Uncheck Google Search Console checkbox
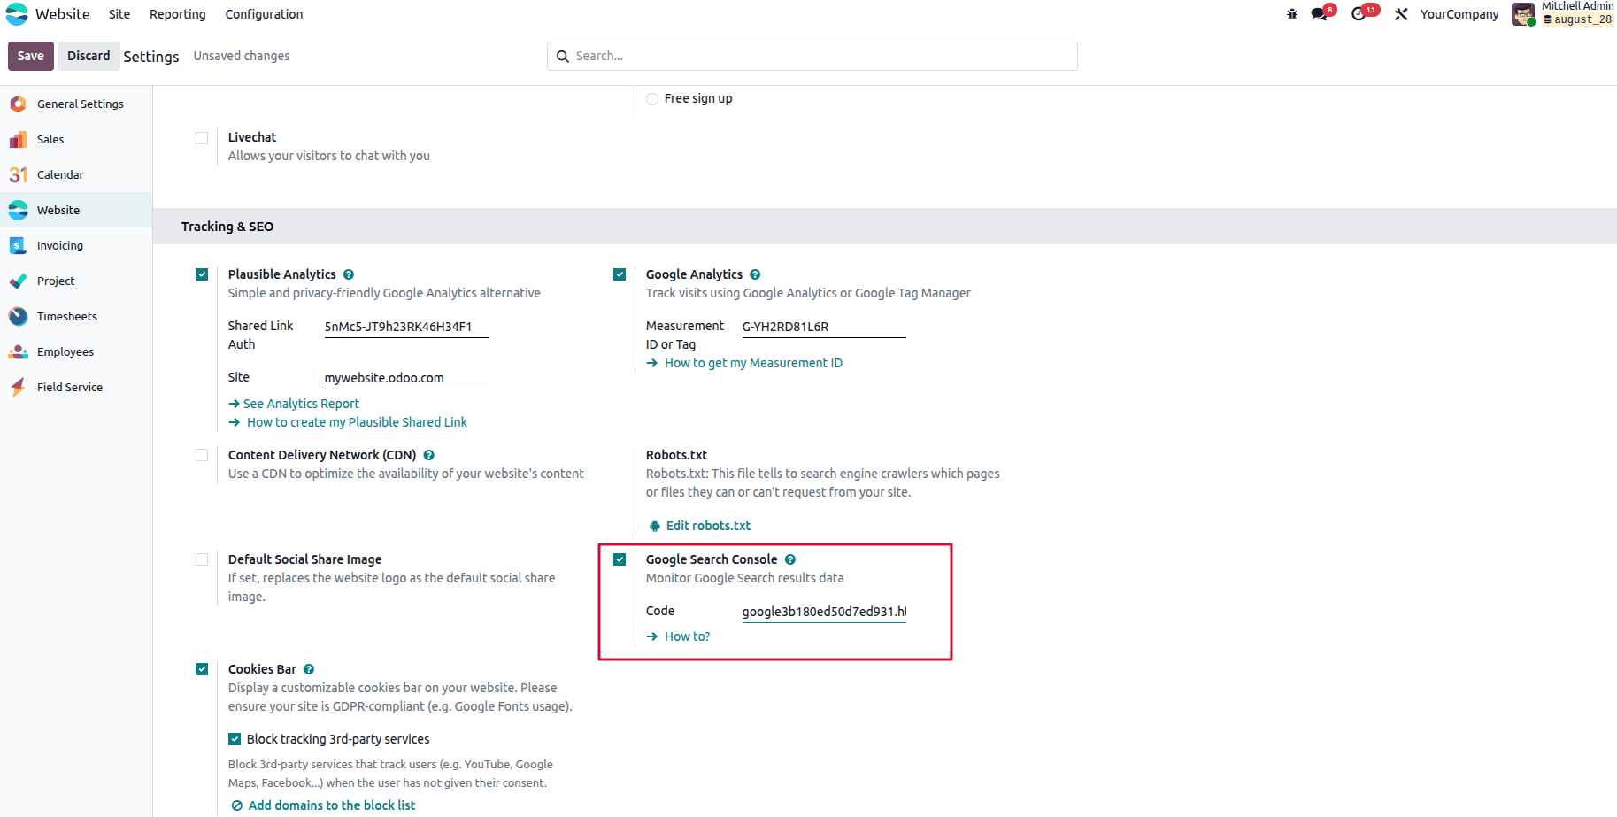1617x817 pixels. pos(620,559)
